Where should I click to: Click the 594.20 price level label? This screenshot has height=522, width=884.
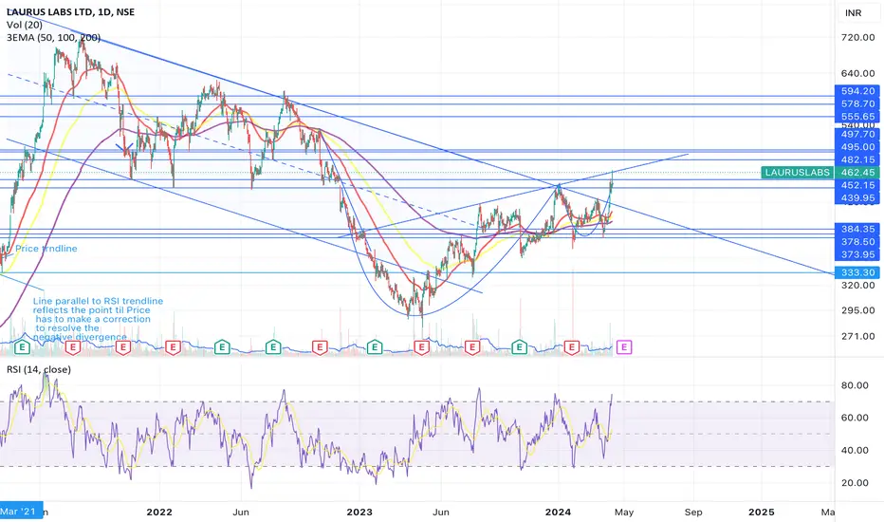(x=857, y=91)
